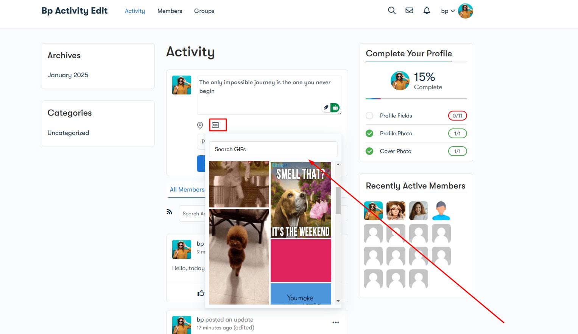
Task: Open messages envelope icon
Action: (x=409, y=11)
